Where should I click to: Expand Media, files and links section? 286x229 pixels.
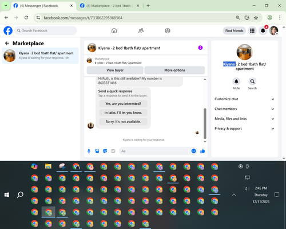point(244,119)
